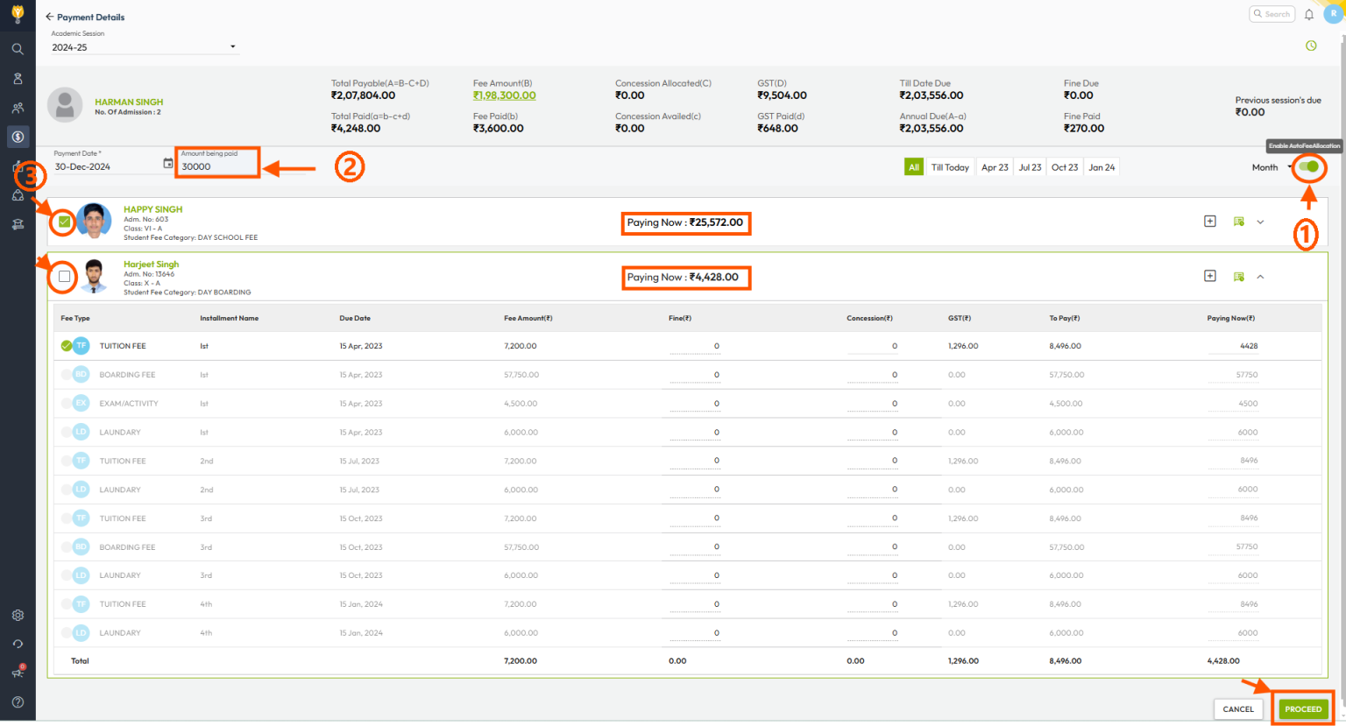Click the plus icon on Happy Singh row

1209,222
